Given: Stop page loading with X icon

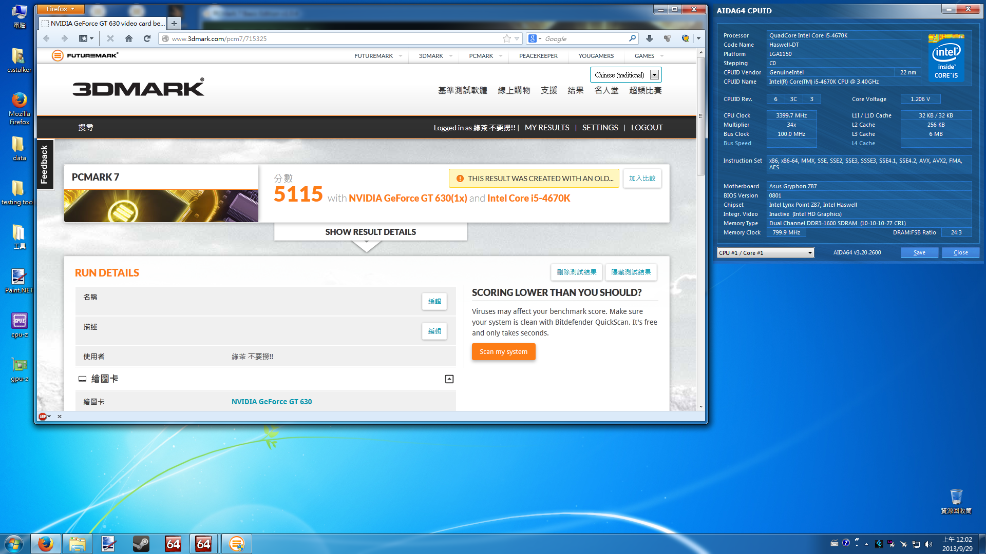Looking at the screenshot, I should tap(110, 38).
